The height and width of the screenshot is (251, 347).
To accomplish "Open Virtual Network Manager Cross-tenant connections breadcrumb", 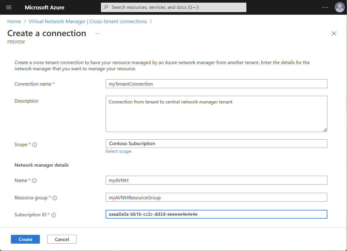I will 88,21.
